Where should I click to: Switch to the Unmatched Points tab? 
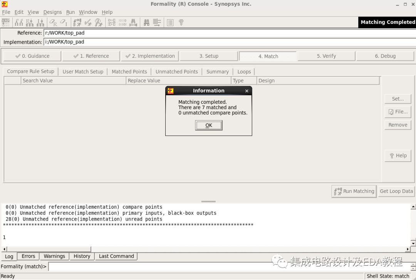point(176,71)
